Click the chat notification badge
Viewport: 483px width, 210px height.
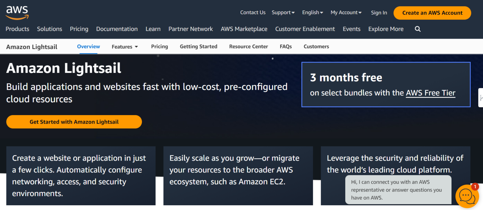476,186
